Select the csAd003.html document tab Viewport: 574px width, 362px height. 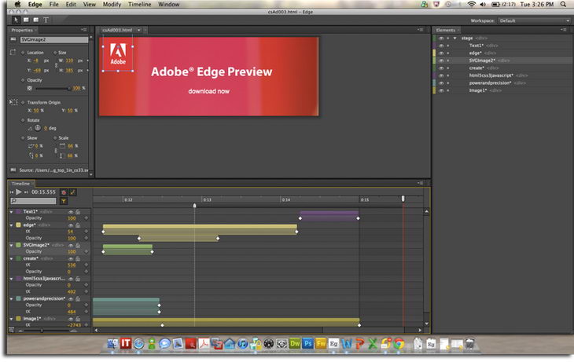pos(117,30)
